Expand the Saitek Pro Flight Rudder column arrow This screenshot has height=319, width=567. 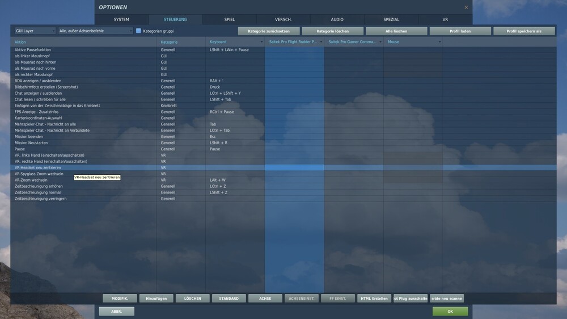coord(321,42)
